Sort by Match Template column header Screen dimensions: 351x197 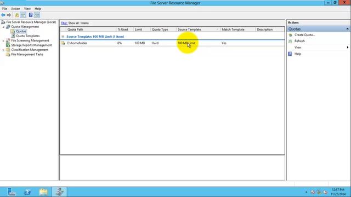237,29
